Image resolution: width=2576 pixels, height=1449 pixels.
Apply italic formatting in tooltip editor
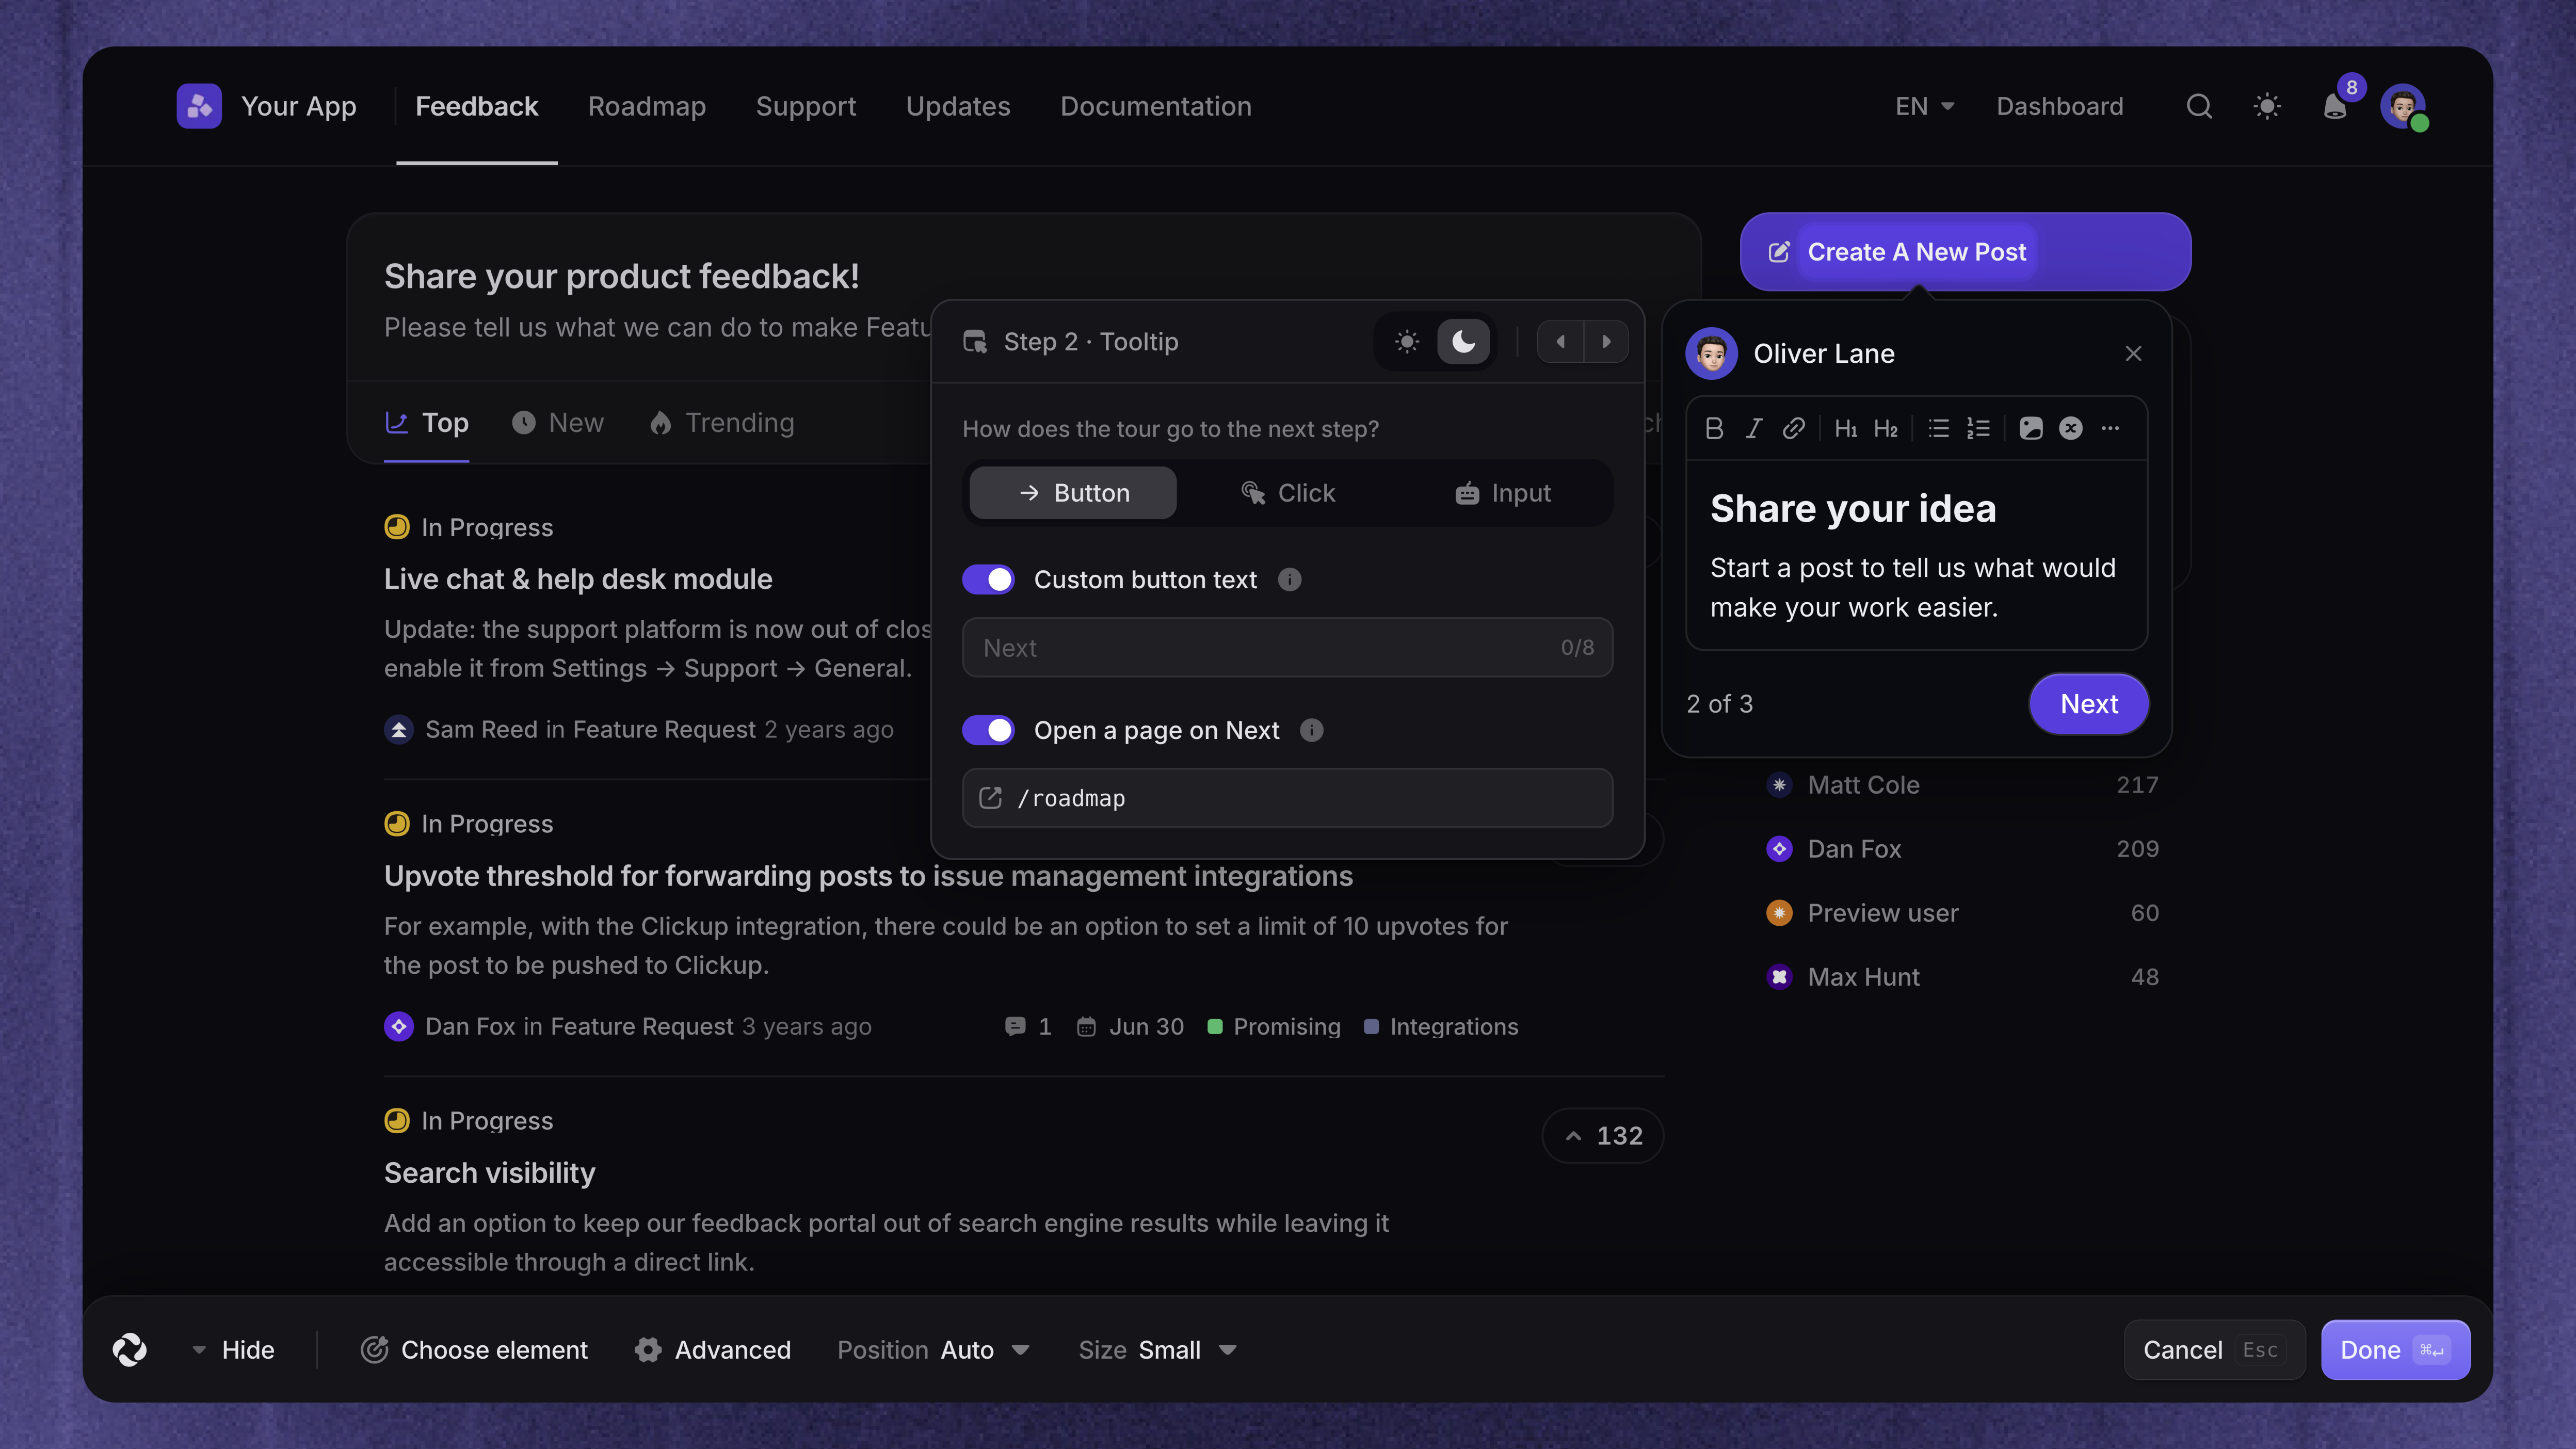point(1754,429)
